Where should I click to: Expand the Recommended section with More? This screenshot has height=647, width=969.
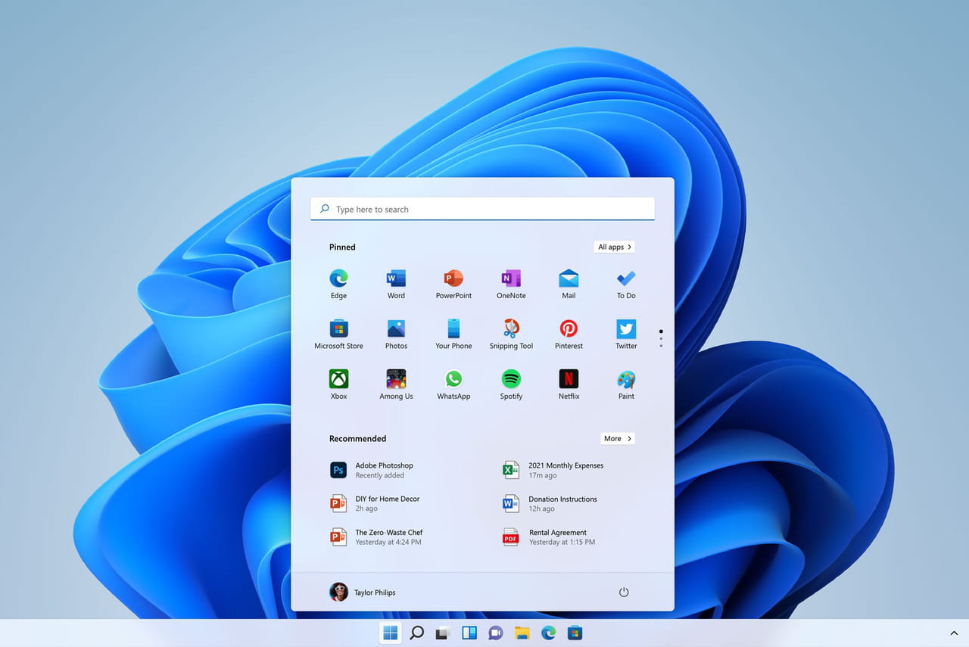[617, 438]
